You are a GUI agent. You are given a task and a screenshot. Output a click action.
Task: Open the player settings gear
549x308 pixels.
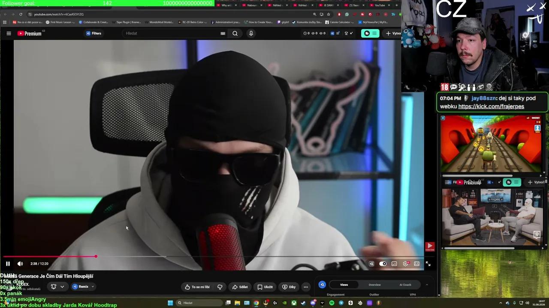coord(405,264)
